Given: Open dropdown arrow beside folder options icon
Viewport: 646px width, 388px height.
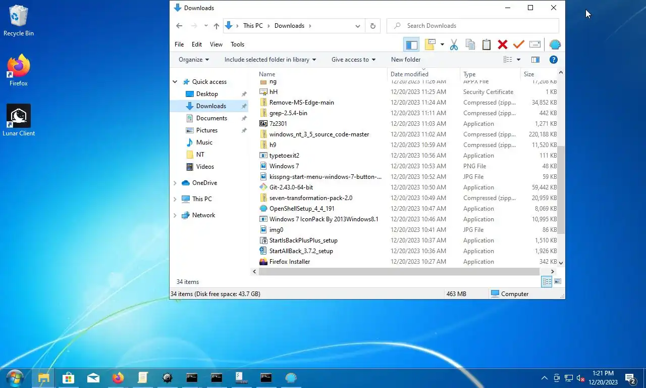Looking at the screenshot, I should (x=442, y=44).
